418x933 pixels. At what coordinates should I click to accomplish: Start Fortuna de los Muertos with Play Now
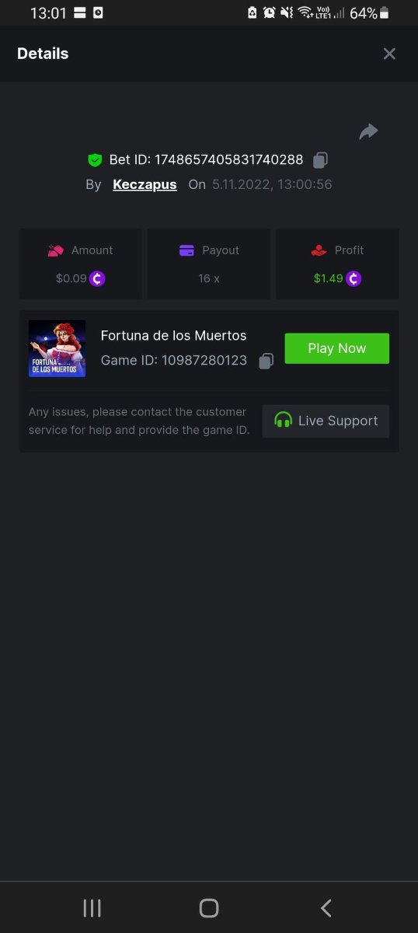pos(336,348)
